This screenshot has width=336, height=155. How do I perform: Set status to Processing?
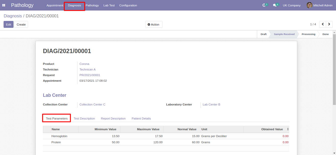tap(308, 34)
